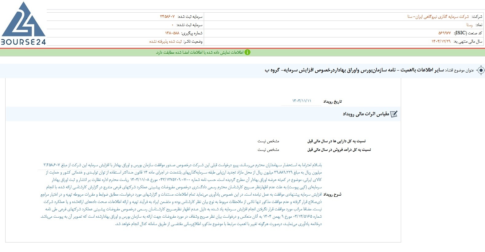Image resolution: width=485 pixels, height=252 pixels.
Task: Click the registered capital value ۳۴۵۸۶۰۷
Action: click(x=167, y=17)
